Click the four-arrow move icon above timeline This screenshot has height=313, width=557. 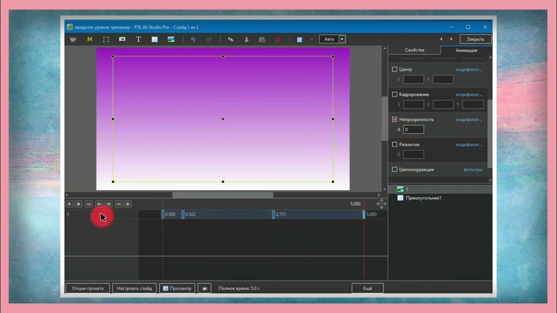click(x=381, y=204)
